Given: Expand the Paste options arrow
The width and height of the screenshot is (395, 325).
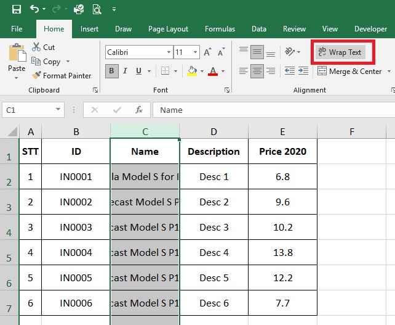Looking at the screenshot, I should point(17,78).
